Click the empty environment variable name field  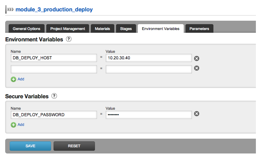54,69
